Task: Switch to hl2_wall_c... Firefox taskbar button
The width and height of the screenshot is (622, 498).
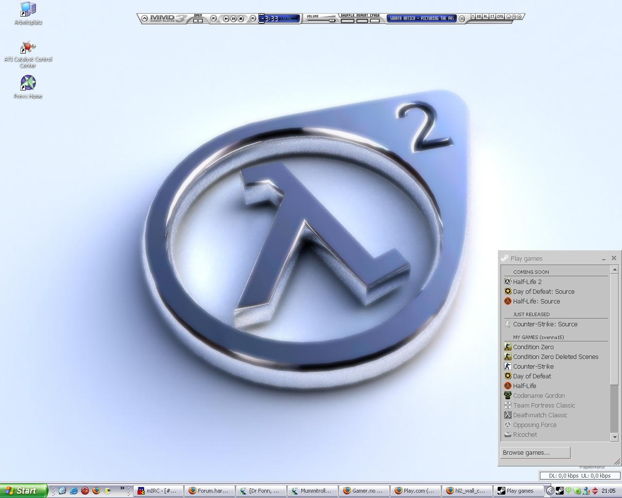Action: pos(467,491)
